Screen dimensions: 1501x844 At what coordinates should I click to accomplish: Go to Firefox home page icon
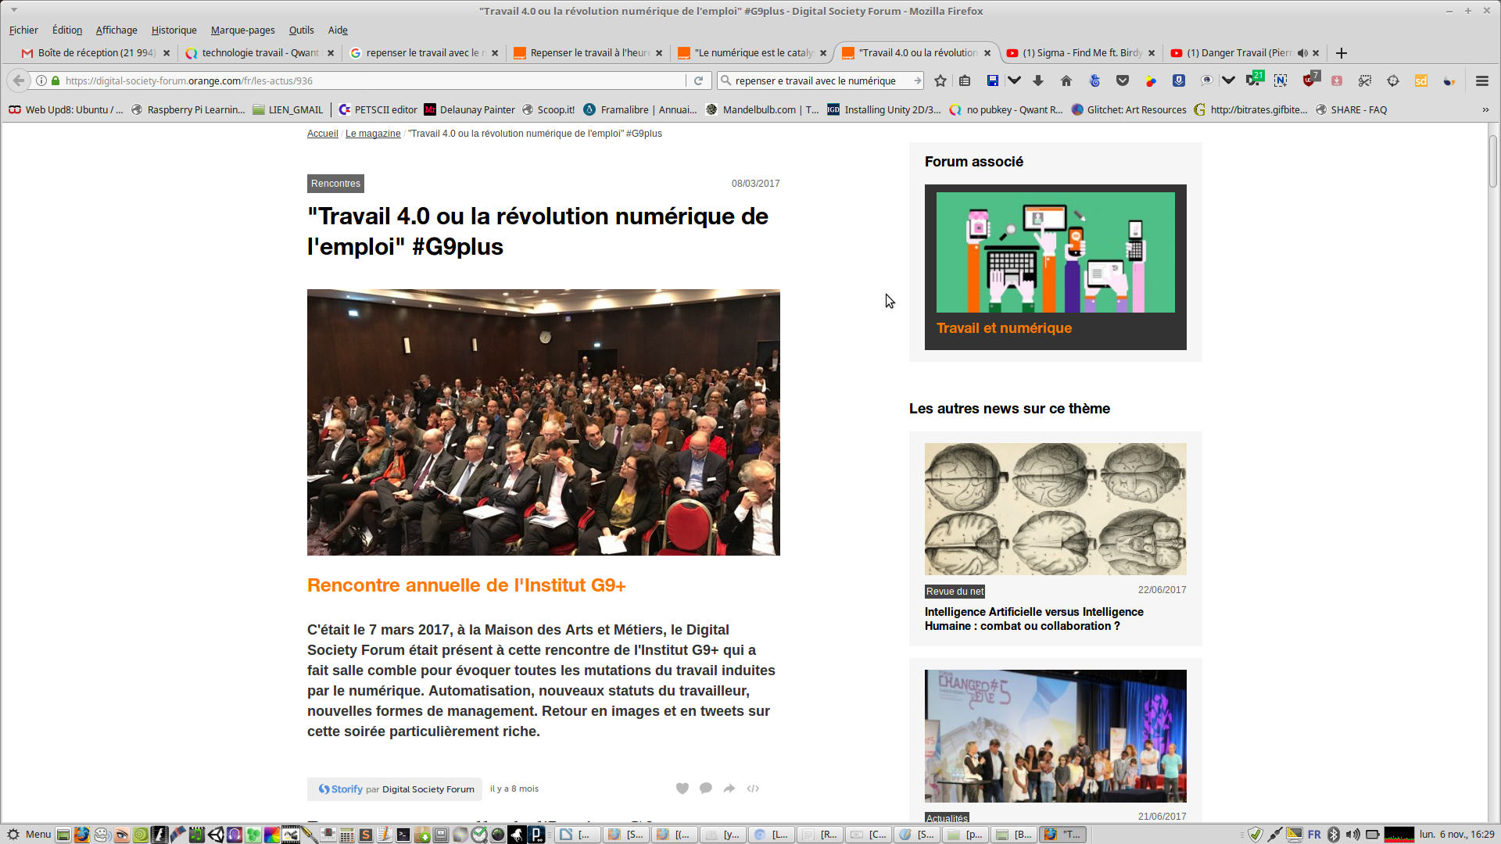tap(1066, 80)
